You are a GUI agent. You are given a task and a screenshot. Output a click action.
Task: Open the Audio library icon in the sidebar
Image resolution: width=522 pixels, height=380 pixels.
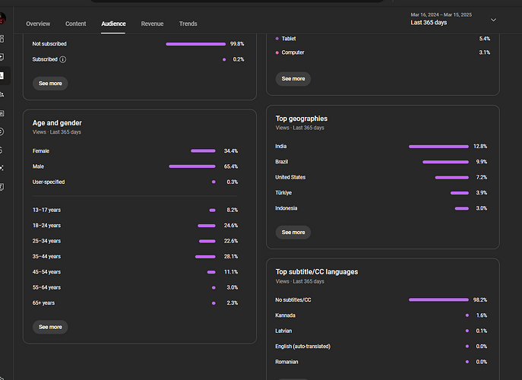[x=2, y=186]
